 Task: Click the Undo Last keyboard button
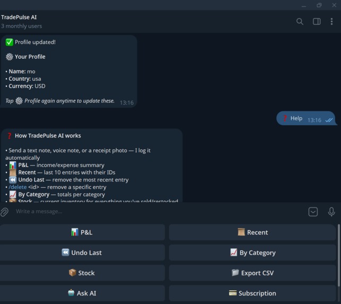(x=82, y=253)
